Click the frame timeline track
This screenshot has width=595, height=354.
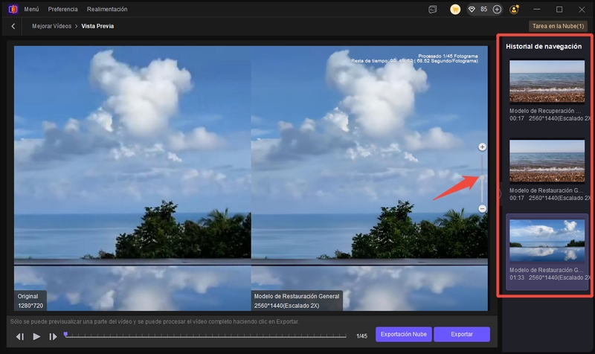[x=206, y=336]
